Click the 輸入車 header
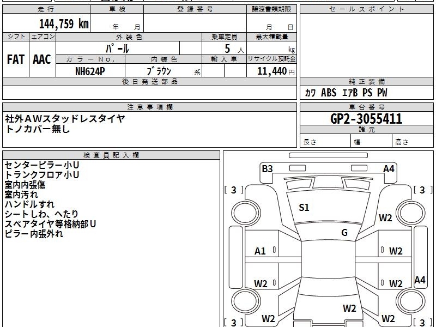The image size is (436, 327). (x=224, y=59)
